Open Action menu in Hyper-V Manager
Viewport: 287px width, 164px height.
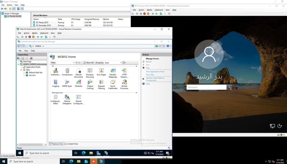[9, 5]
